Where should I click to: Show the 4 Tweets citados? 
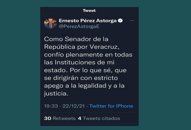99,118
